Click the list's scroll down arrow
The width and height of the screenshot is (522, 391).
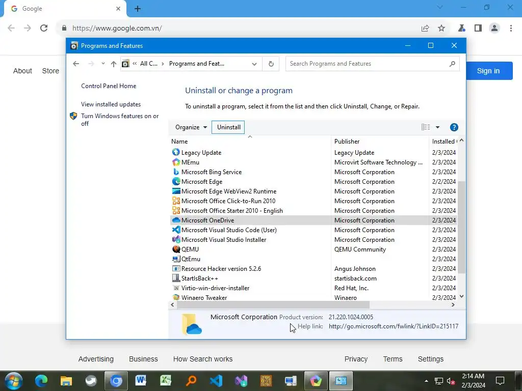click(461, 296)
